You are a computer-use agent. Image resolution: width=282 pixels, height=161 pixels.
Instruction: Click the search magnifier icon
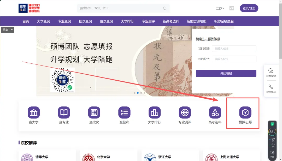165,8
